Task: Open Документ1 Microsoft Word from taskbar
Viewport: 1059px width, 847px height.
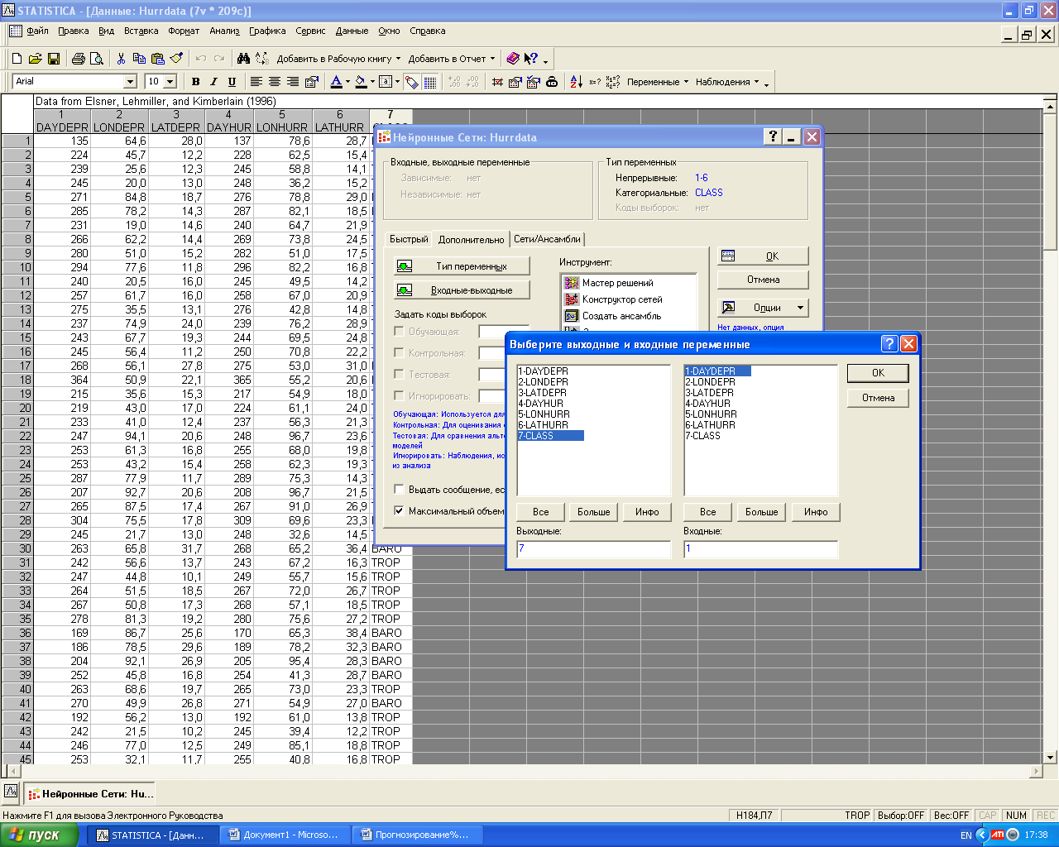Action: 285,835
